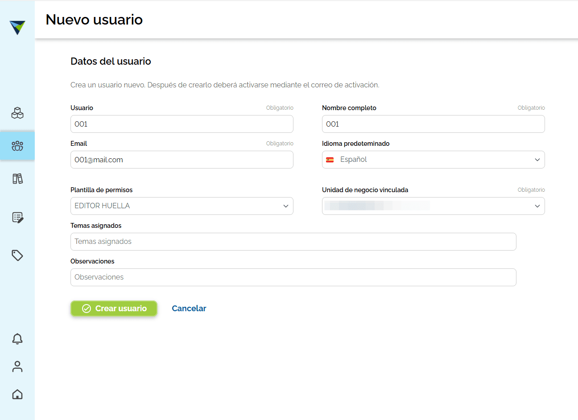Click the Temas asignados label
This screenshot has width=578, height=420.
pyautogui.click(x=96, y=226)
